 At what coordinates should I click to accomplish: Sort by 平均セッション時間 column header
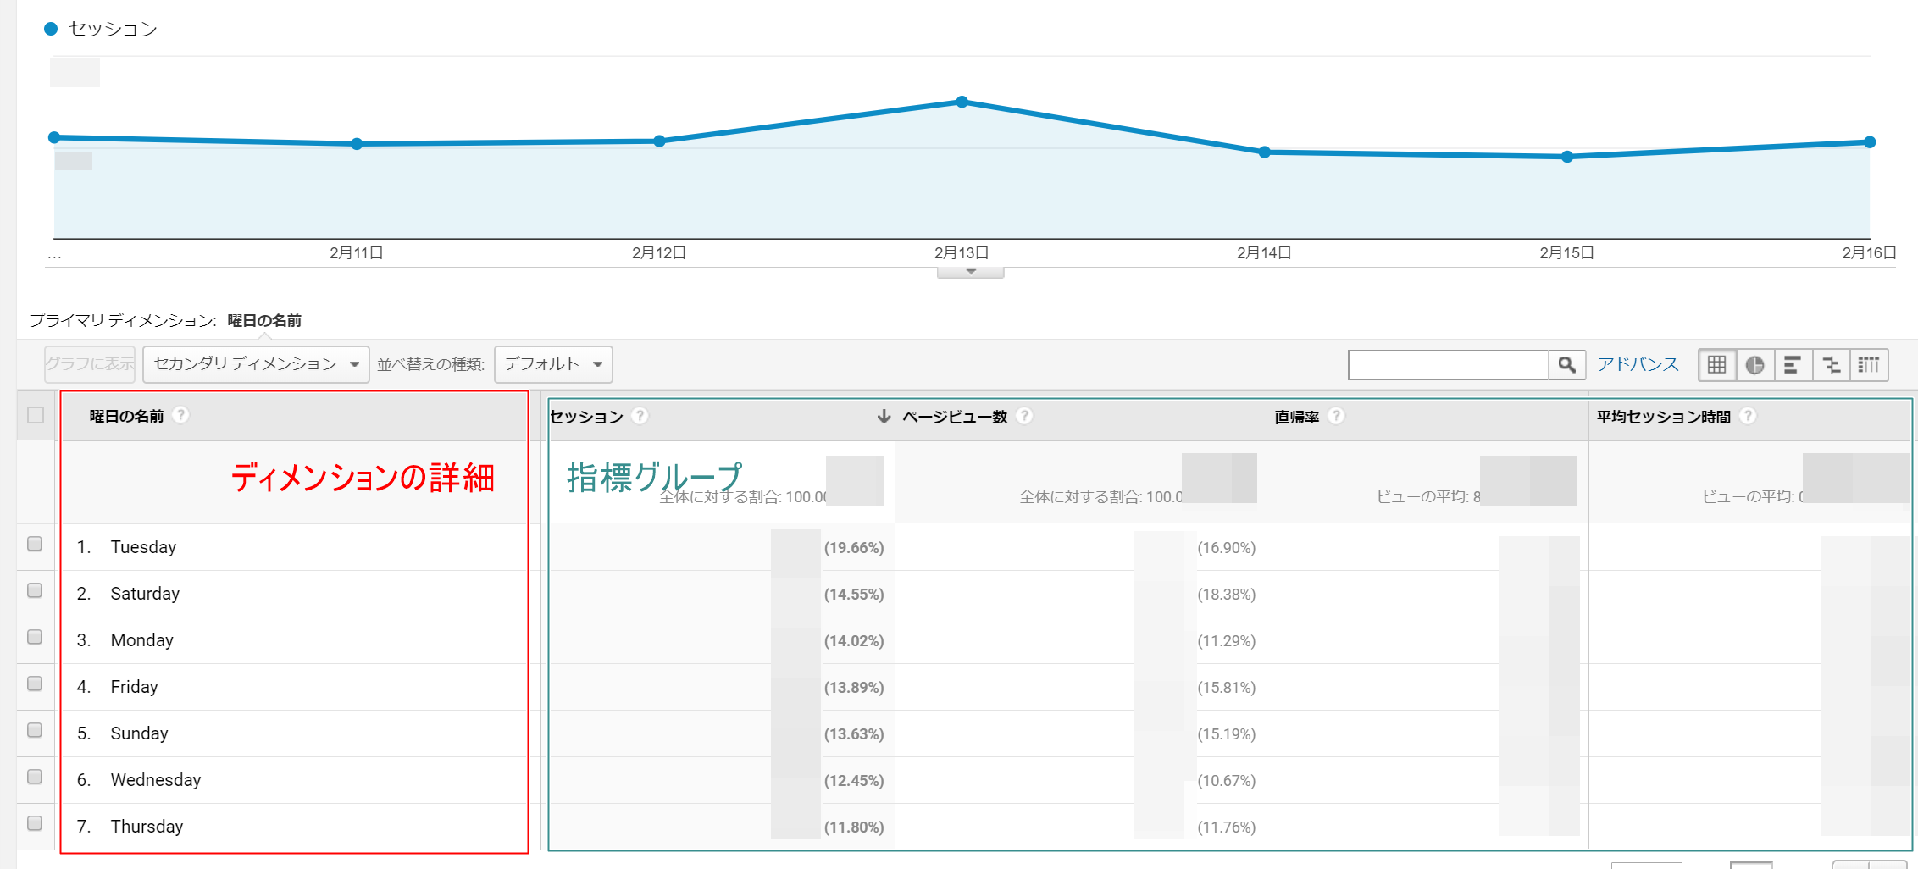tap(1663, 417)
